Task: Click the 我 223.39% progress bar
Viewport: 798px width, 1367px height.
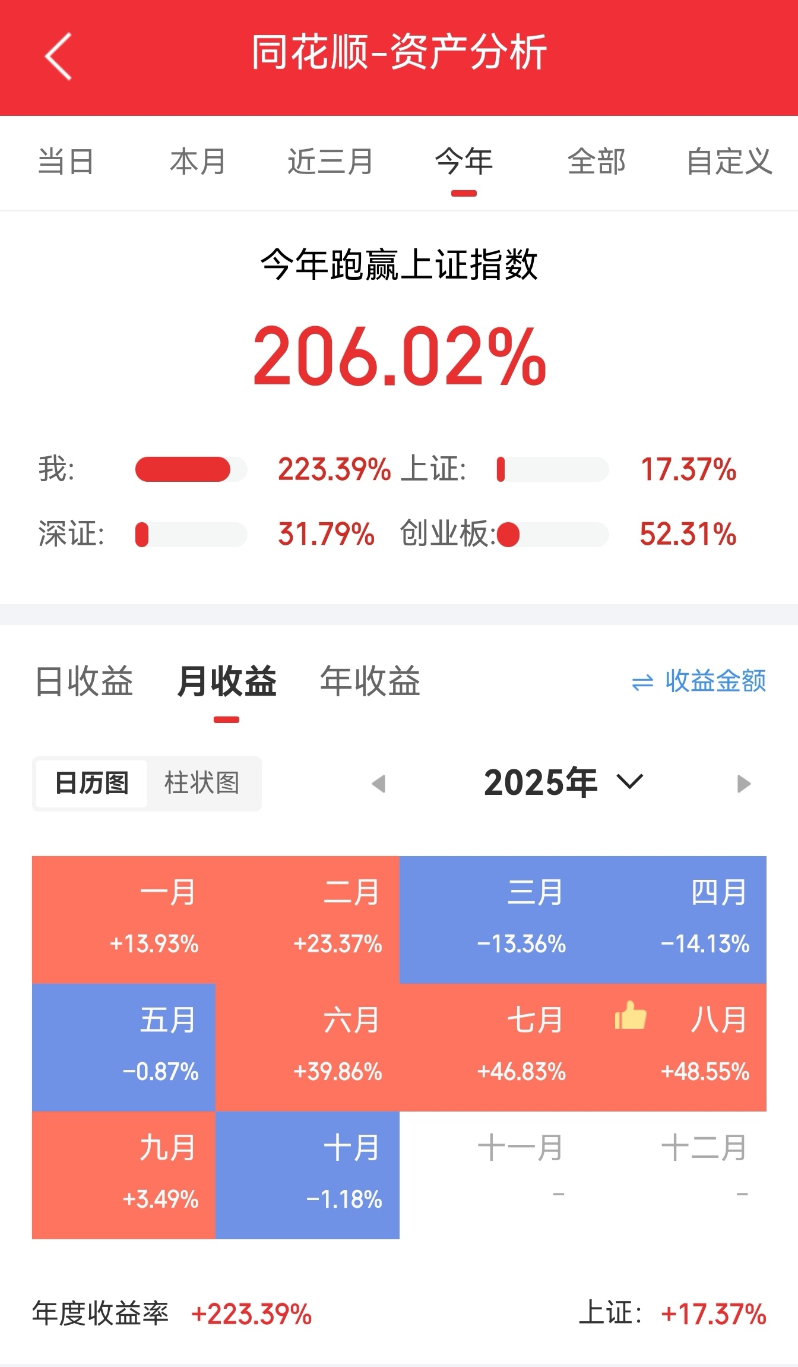Action: click(x=191, y=469)
